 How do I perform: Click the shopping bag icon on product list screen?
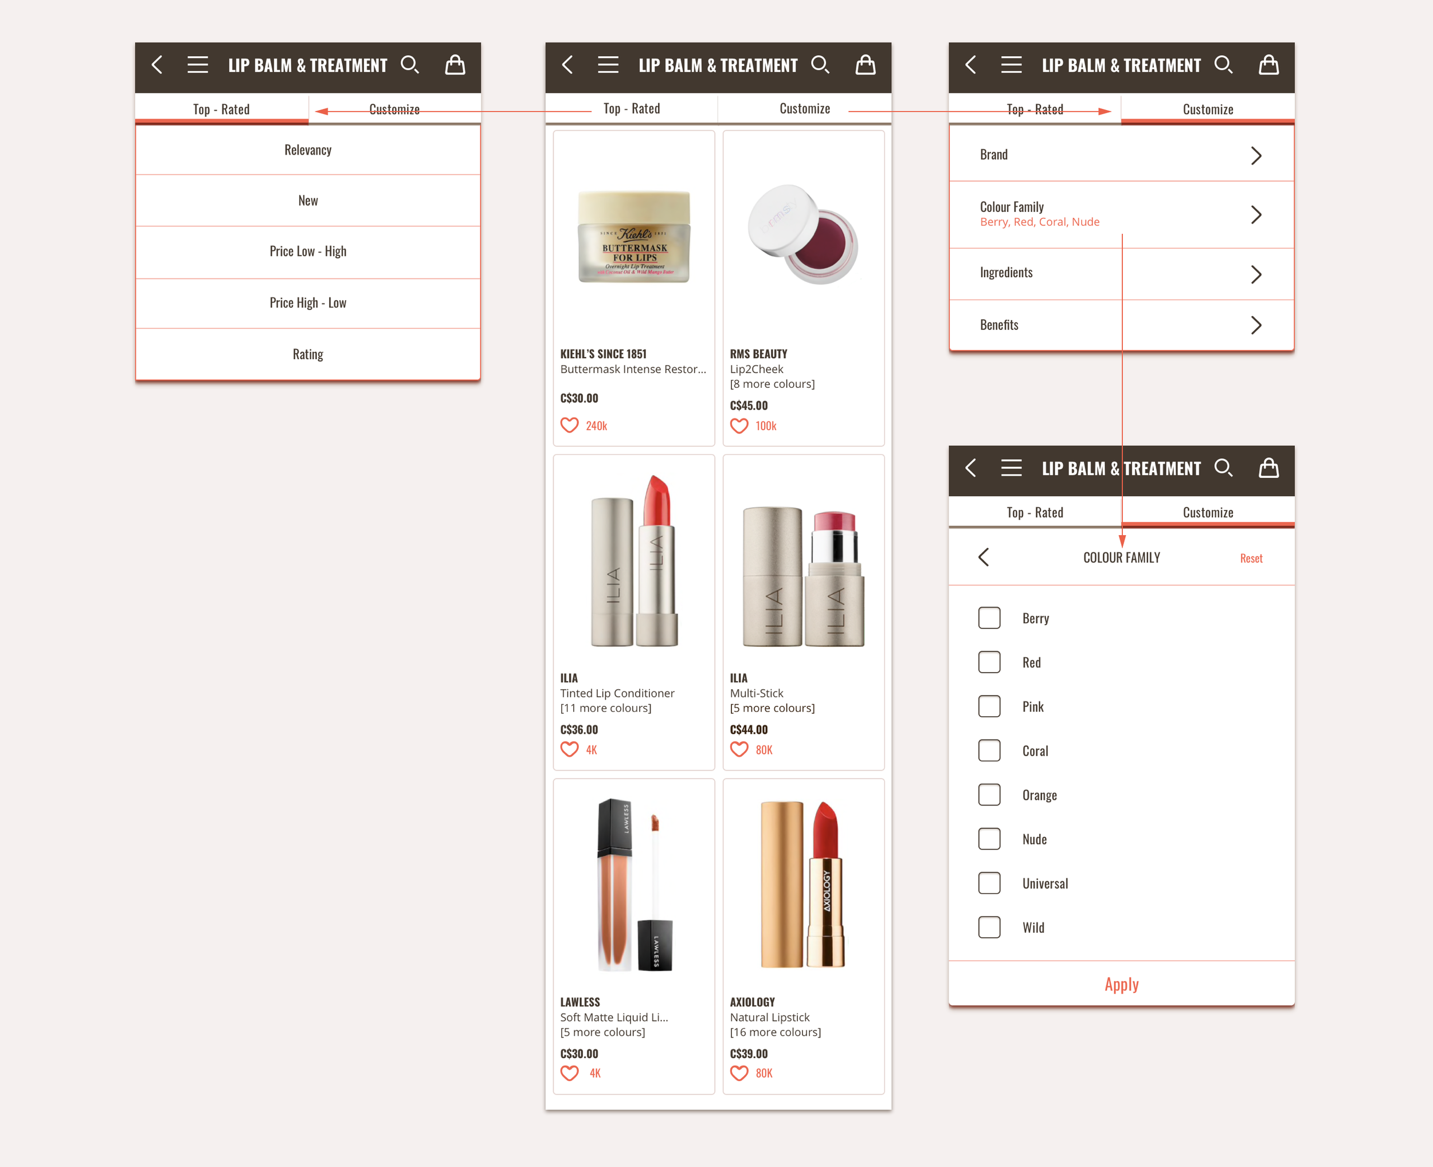tap(865, 65)
